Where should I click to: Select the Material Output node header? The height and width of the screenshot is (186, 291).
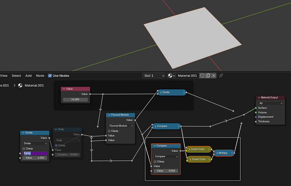(270, 97)
